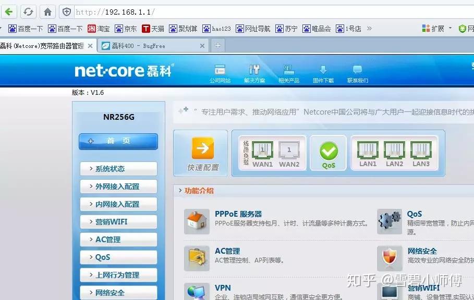Viewport: 474px width, 300px height.
Task: Open 解决方案 tools icon
Action: coord(254,69)
